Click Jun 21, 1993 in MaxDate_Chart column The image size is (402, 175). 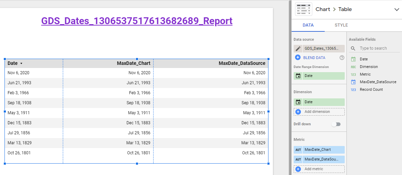138,83
